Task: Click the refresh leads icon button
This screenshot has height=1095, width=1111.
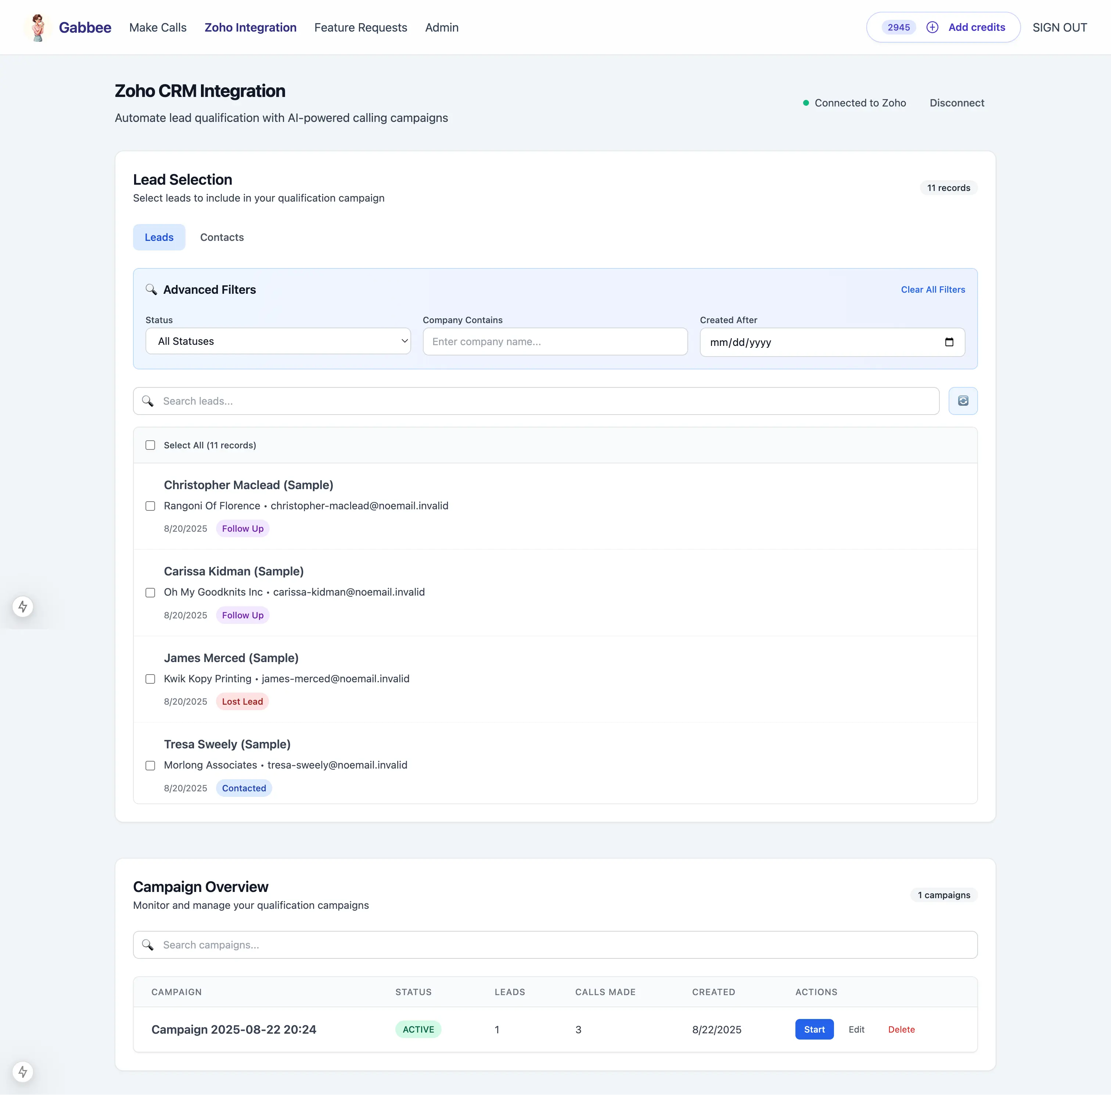Action: coord(963,401)
